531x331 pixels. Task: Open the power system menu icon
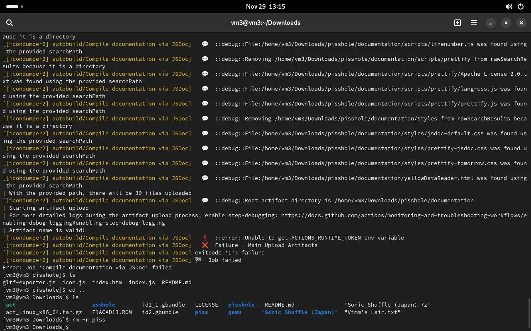(x=521, y=7)
